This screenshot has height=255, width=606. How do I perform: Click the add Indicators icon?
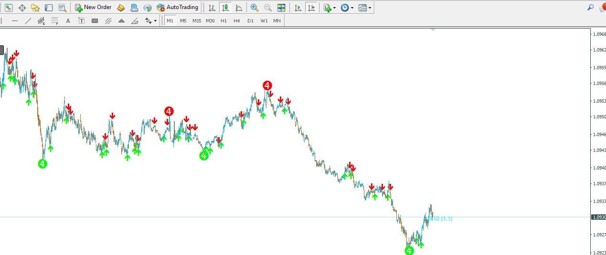point(327,8)
